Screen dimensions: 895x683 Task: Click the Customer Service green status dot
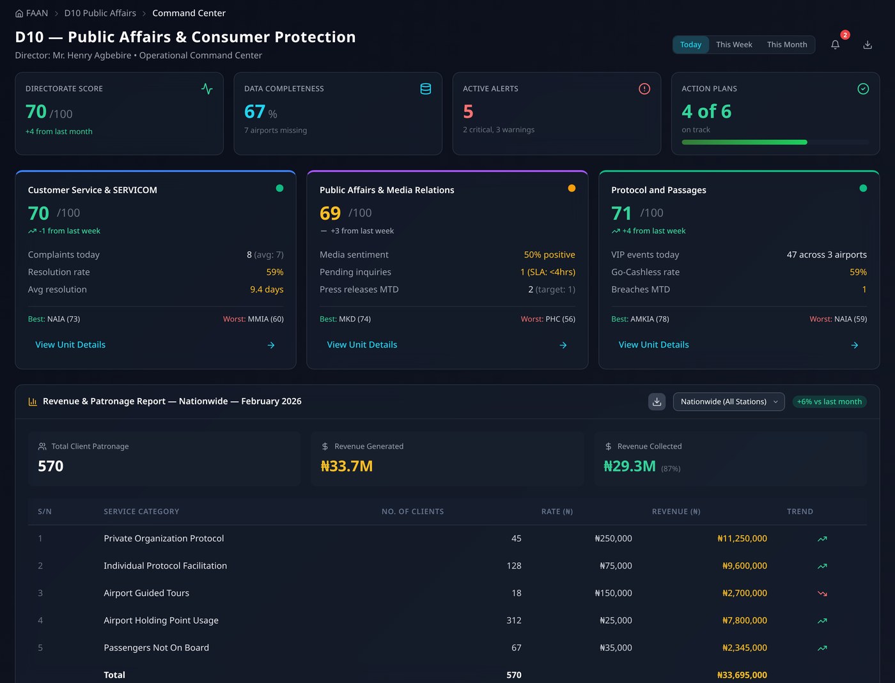[279, 188]
